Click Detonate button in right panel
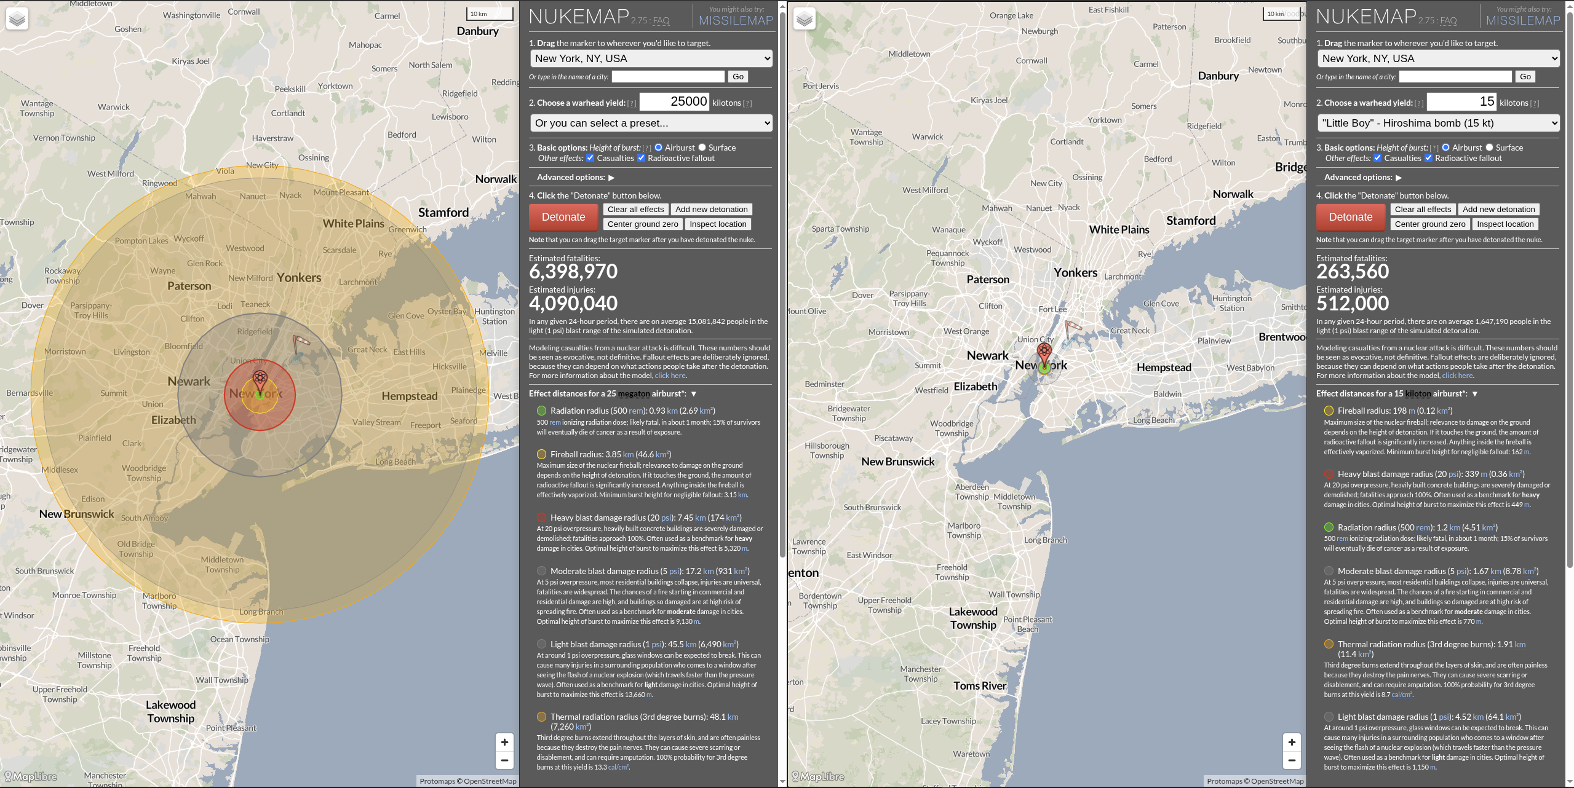The width and height of the screenshot is (1574, 788). (1351, 217)
